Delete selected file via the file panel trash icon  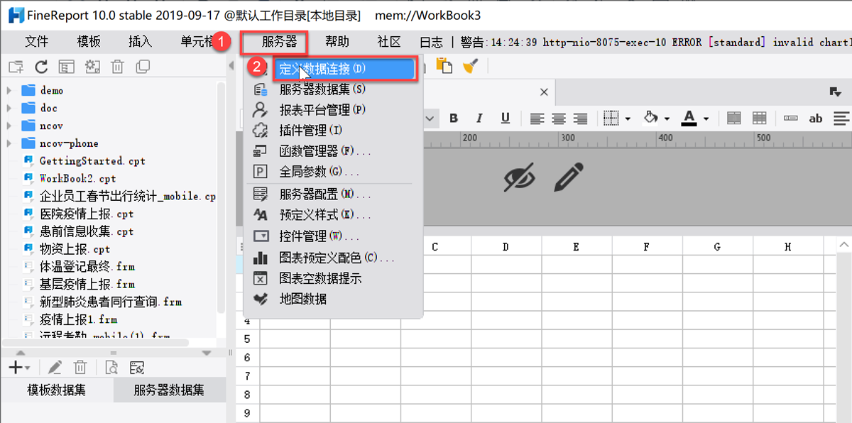[118, 67]
